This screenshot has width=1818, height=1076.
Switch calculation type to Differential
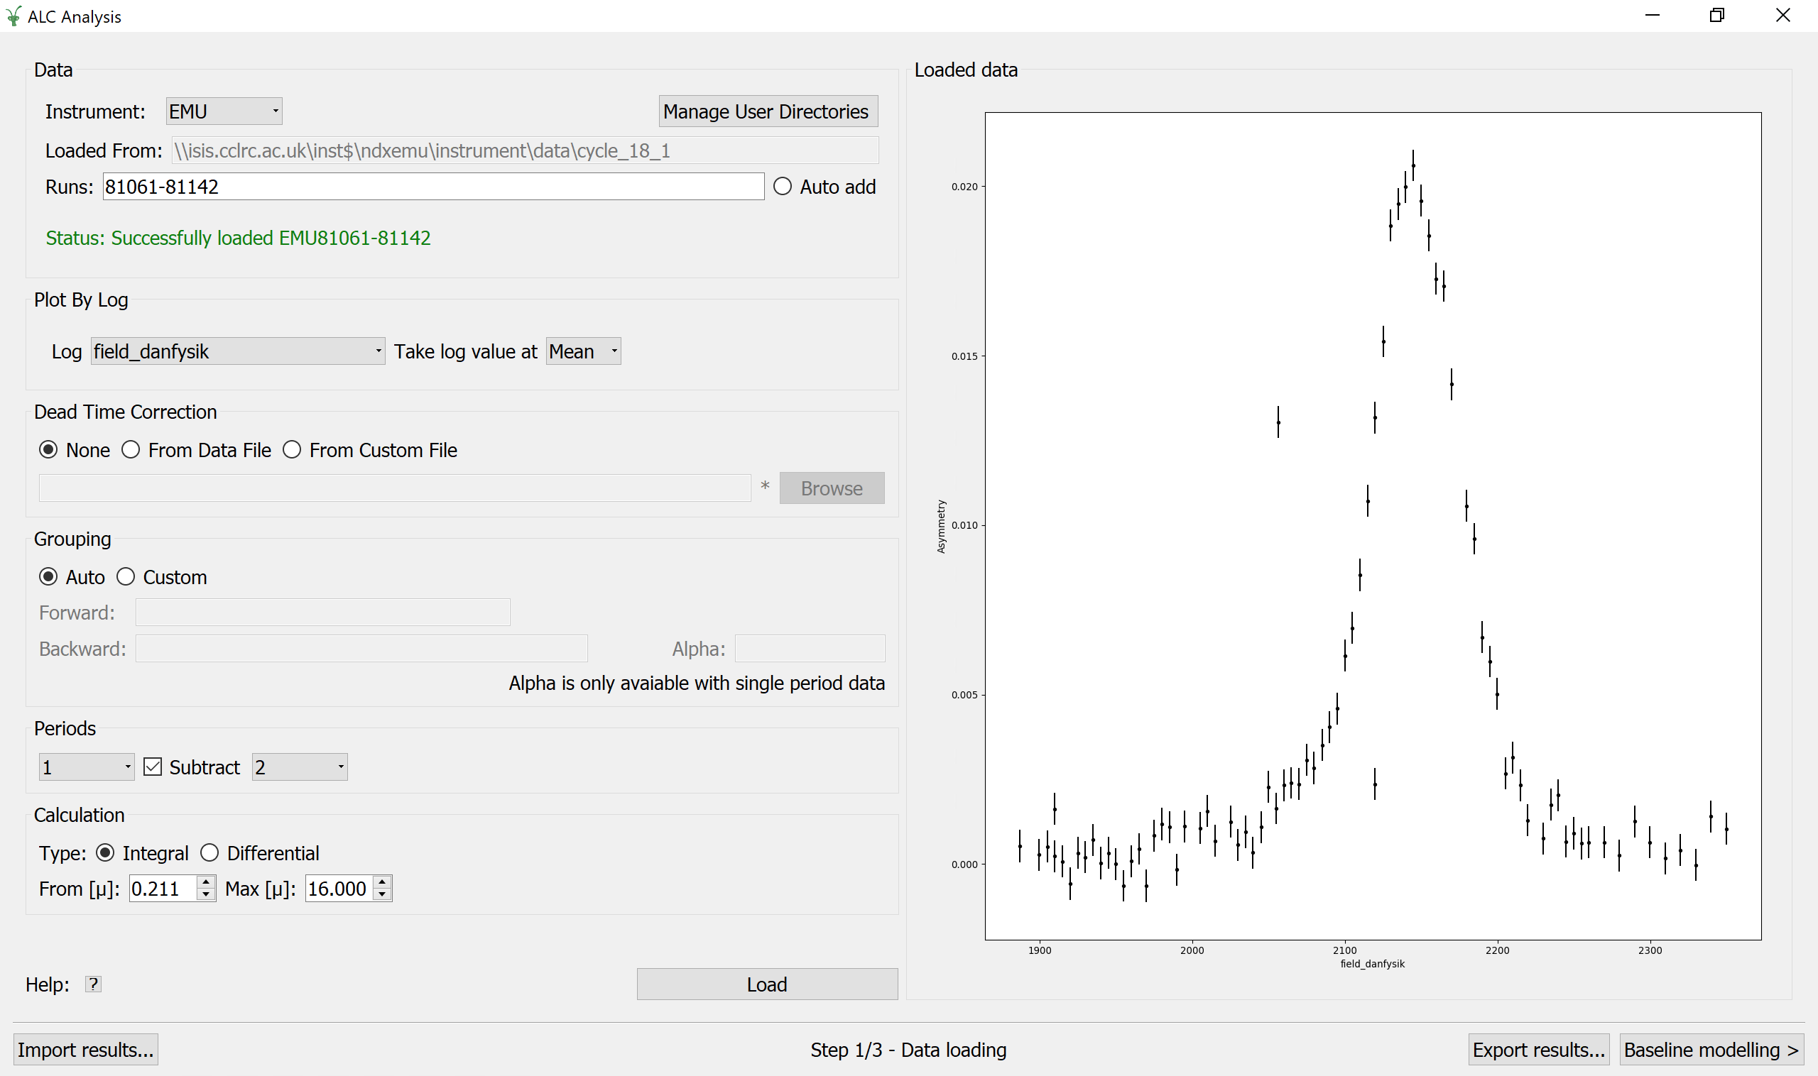(209, 852)
